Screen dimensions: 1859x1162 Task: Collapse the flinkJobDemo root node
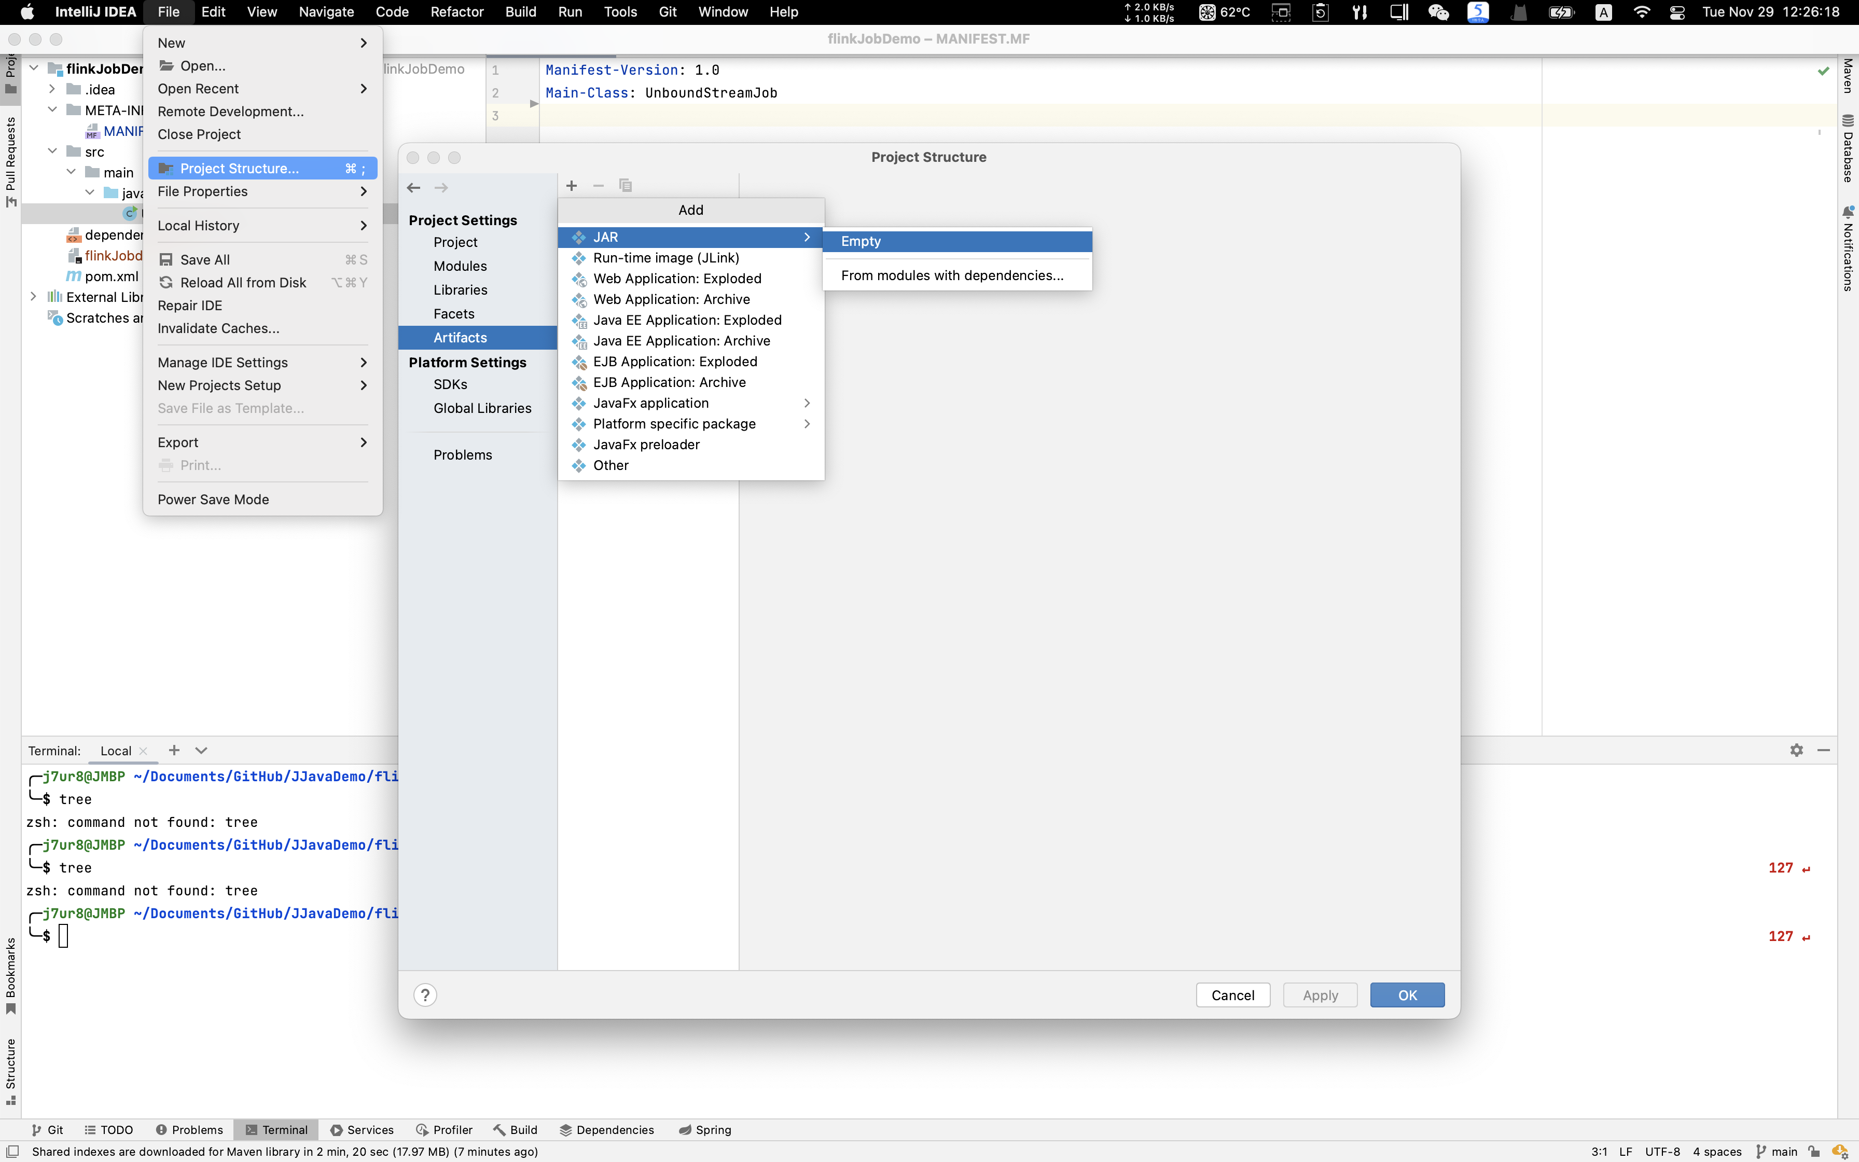click(33, 68)
